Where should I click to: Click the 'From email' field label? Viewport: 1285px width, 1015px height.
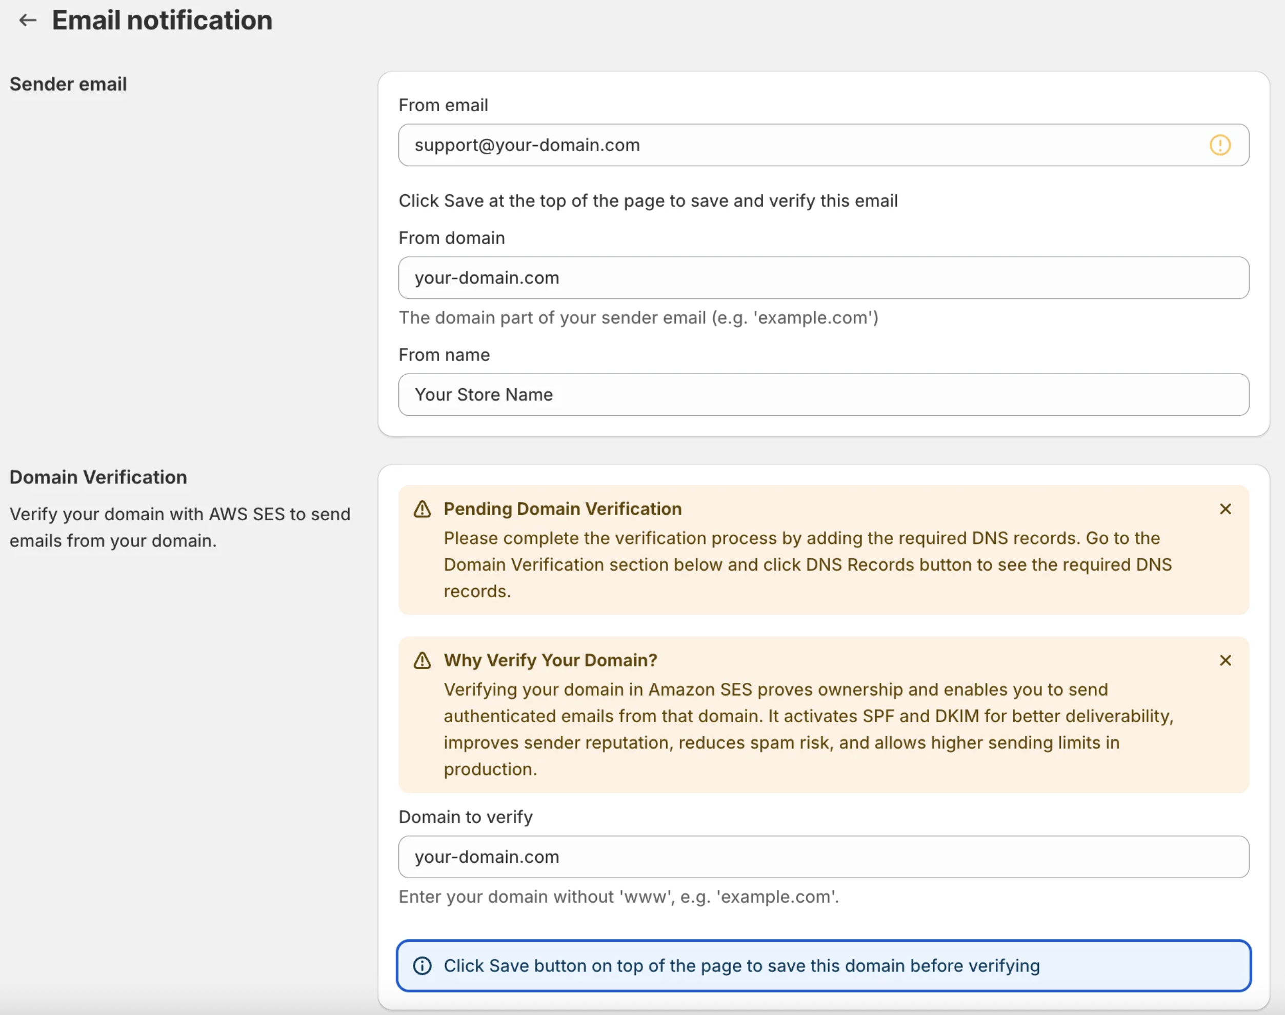pos(443,105)
